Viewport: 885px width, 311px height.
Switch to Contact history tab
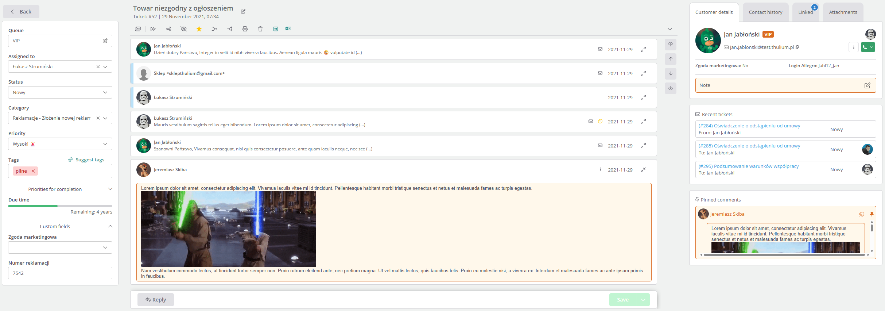point(766,12)
